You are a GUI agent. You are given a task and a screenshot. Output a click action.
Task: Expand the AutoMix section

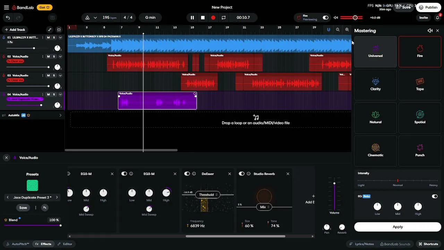point(60,115)
